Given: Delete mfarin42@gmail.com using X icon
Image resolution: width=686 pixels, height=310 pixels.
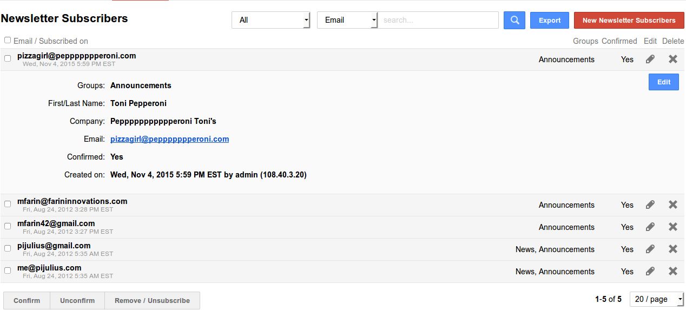Looking at the screenshot, I should coord(673,227).
